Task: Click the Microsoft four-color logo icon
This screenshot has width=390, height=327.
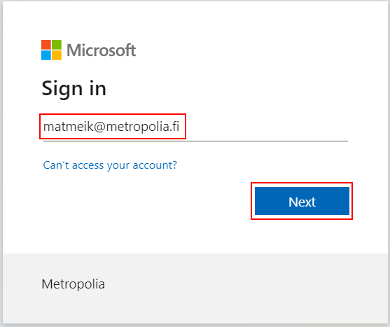Action: coord(52,50)
